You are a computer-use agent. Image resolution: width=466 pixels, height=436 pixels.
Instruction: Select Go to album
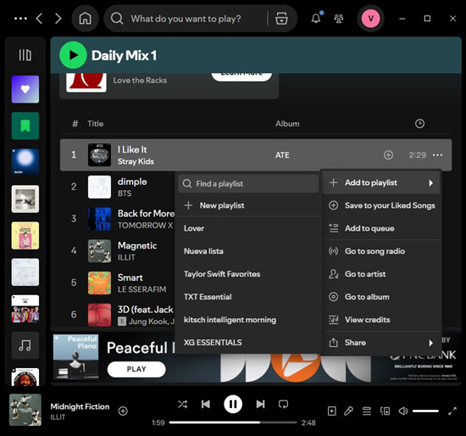pyautogui.click(x=381, y=297)
